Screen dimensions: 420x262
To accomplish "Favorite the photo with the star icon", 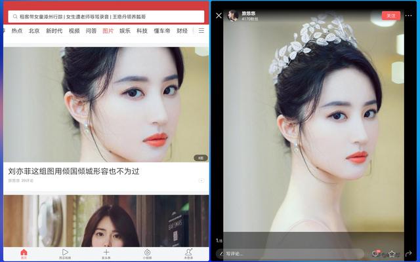I will tap(392, 253).
